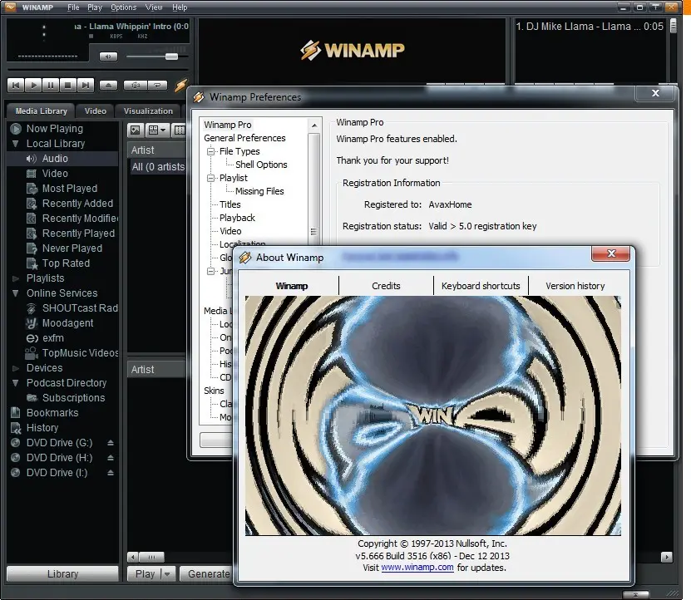Screen dimensions: 691x600
Task: Open file with the Eject button
Action: coord(108,85)
